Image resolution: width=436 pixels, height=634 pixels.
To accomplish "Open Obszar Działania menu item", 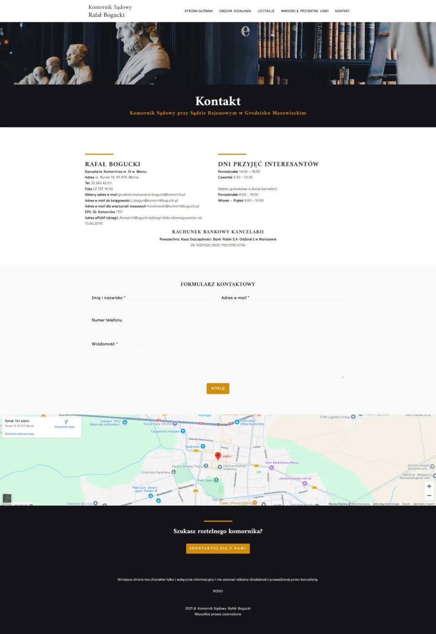I will pyautogui.click(x=235, y=11).
